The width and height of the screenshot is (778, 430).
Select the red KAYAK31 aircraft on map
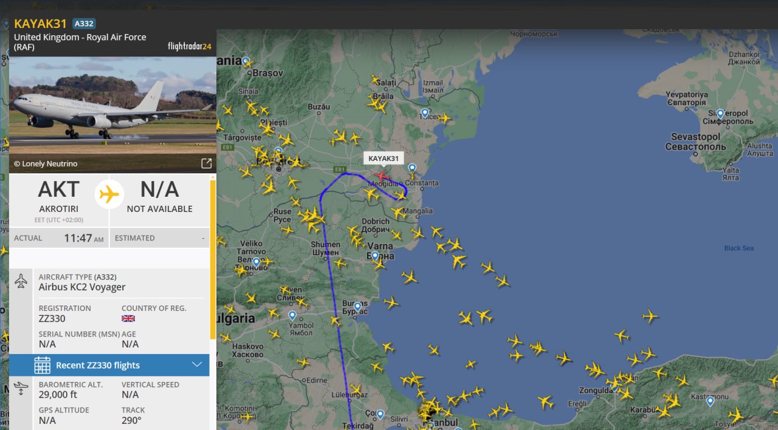(382, 177)
